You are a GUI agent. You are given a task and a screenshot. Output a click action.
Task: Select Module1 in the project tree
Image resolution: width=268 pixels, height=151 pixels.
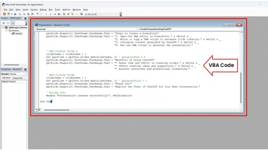[19, 34]
